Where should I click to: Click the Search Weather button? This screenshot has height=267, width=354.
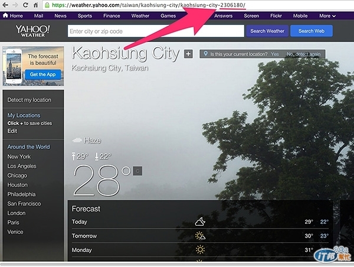tap(267, 31)
